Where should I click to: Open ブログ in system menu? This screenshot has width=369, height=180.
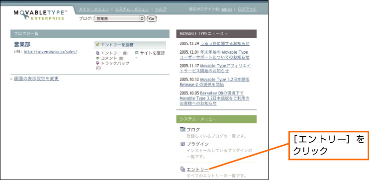tap(193, 130)
